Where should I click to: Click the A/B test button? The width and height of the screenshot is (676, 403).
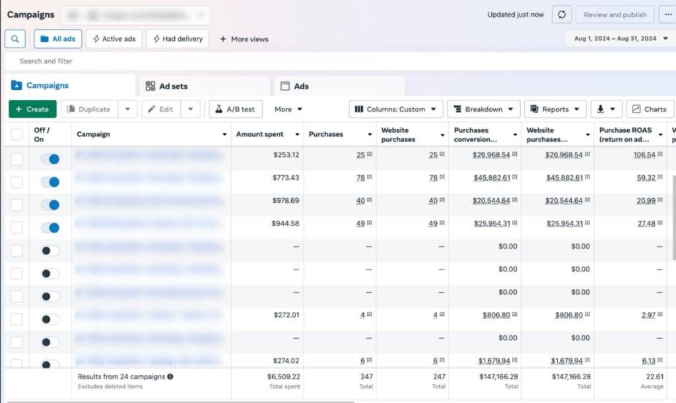pos(236,109)
